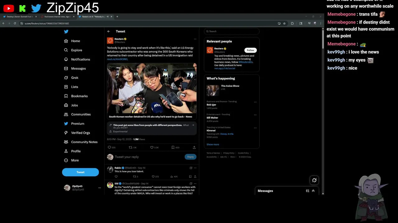
Task: Click new message icon in Messages drawer
Action: (308, 191)
